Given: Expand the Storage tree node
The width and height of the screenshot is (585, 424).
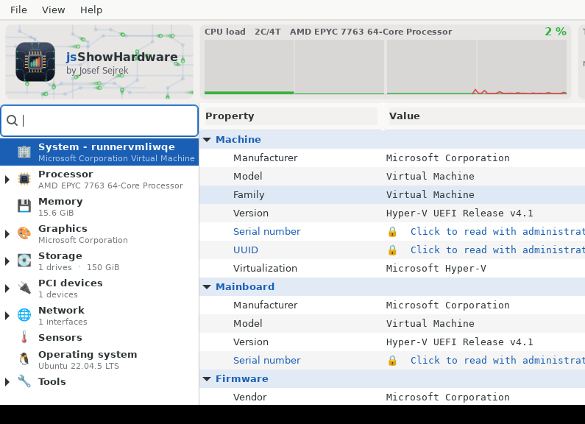Looking at the screenshot, I should (7, 261).
